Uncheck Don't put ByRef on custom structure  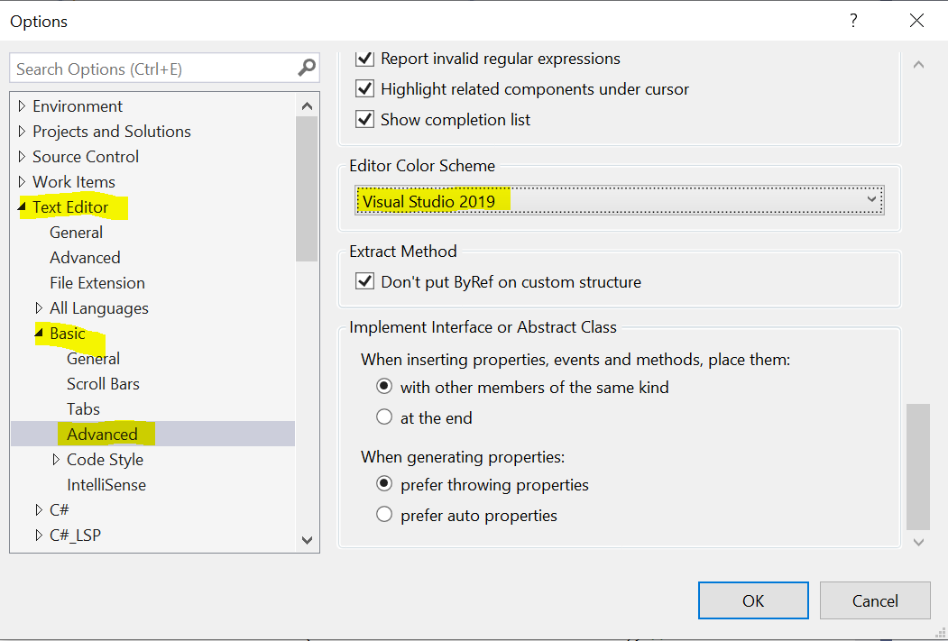365,280
